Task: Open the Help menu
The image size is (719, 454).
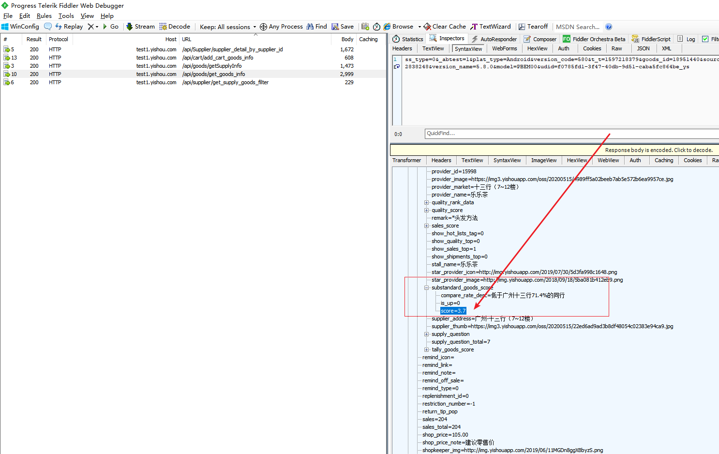Action: click(x=107, y=15)
